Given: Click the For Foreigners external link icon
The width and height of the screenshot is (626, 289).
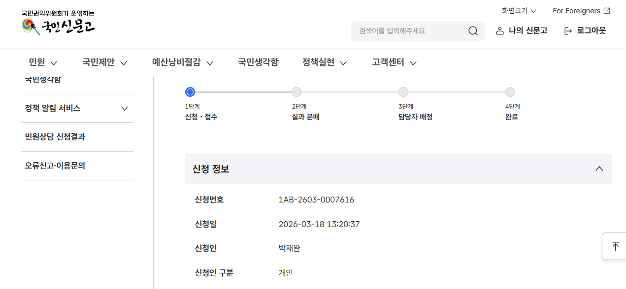Looking at the screenshot, I should click(x=607, y=11).
